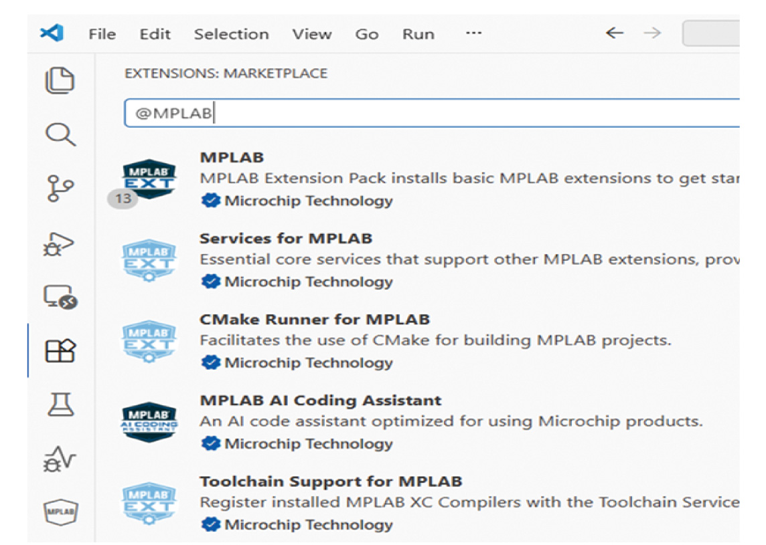The image size is (766, 545).
Task: Open the Testing beaker icon
Action: pos(60,405)
